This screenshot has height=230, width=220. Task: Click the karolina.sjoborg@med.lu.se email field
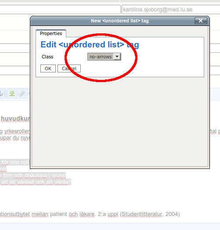point(171,10)
